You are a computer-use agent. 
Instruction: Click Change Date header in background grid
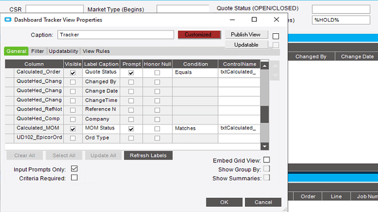pos(357,57)
